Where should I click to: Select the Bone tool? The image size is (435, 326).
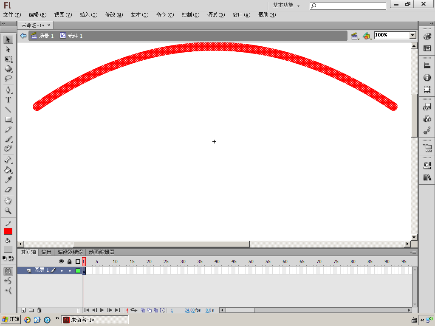8,160
